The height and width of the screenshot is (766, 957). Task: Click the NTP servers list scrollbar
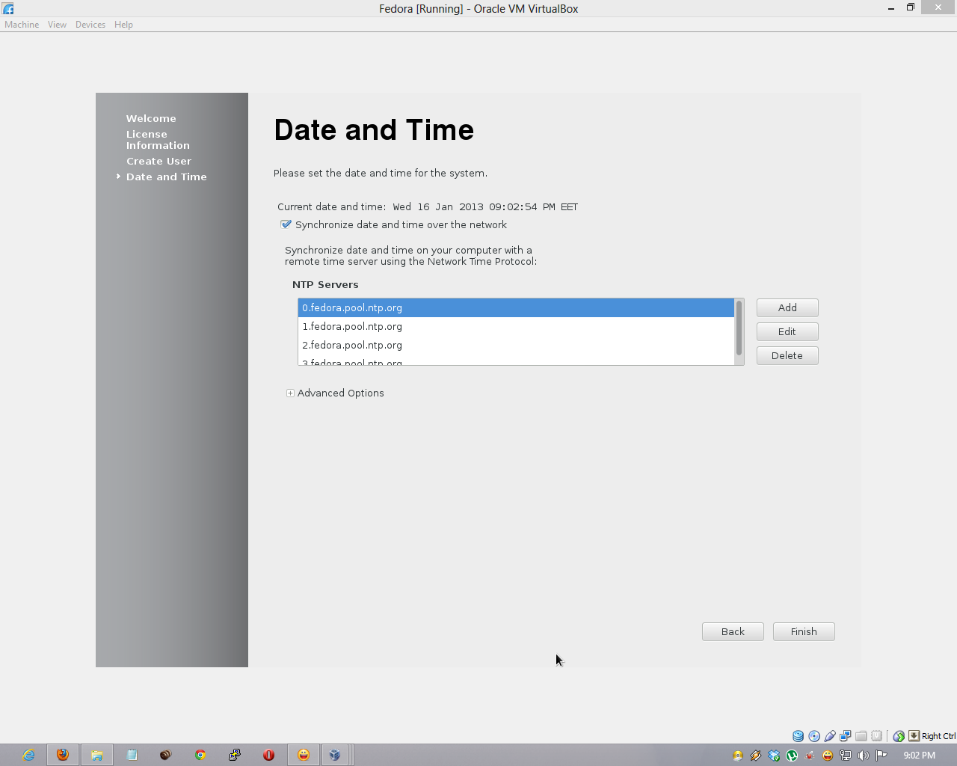point(739,328)
